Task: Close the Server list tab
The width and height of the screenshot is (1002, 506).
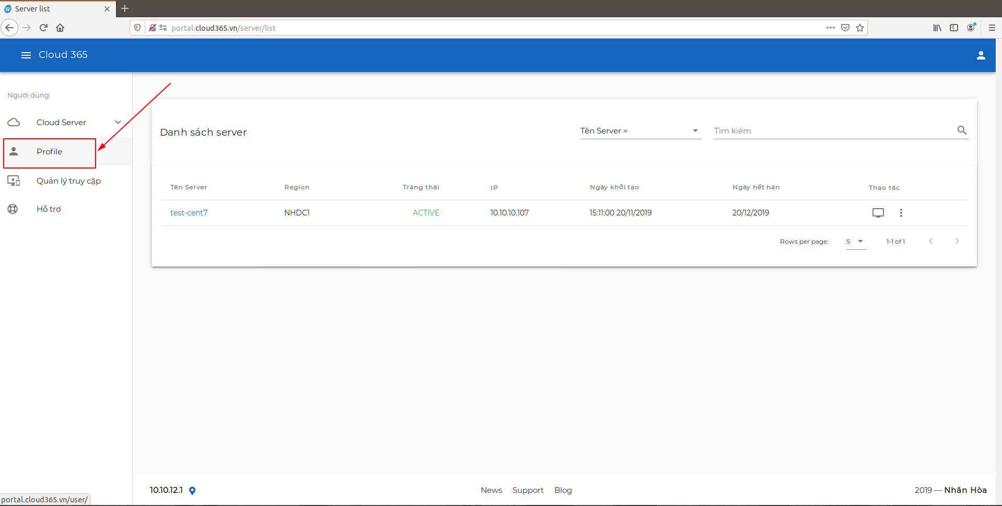Action: [x=107, y=9]
